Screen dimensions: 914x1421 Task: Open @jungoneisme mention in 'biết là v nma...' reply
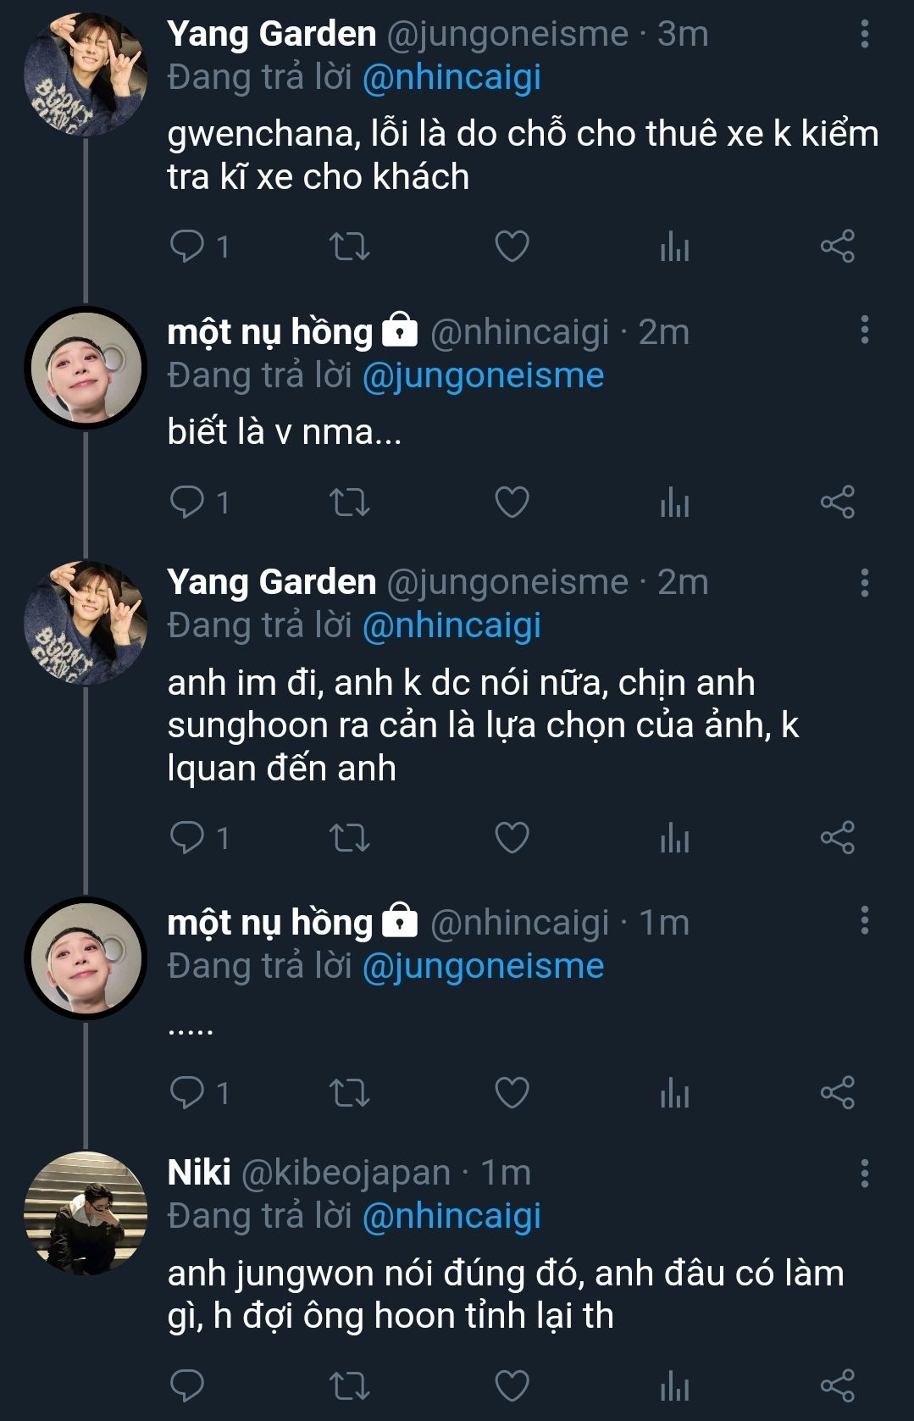(483, 375)
